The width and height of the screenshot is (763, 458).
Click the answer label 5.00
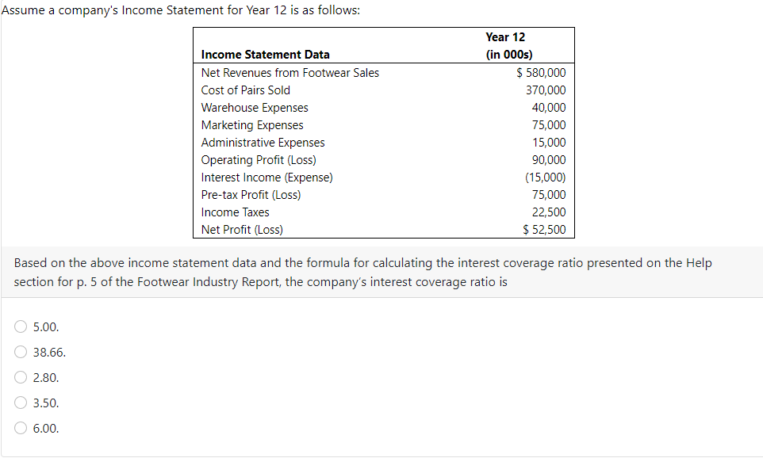(44, 326)
